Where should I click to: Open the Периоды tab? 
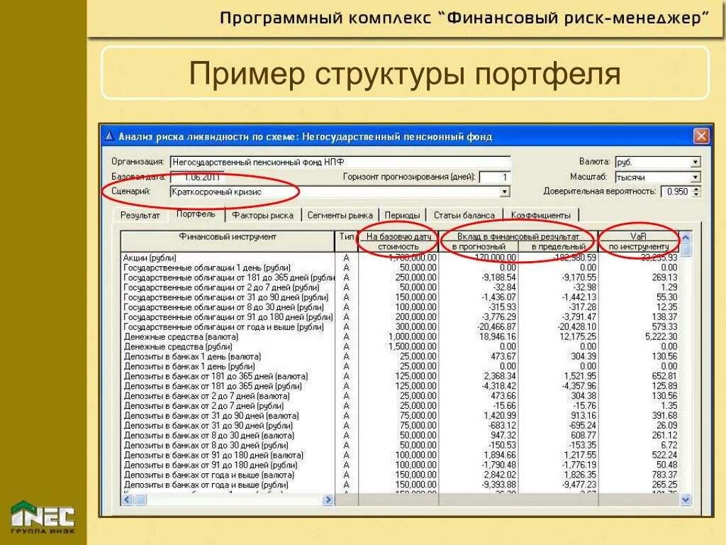coord(402,216)
